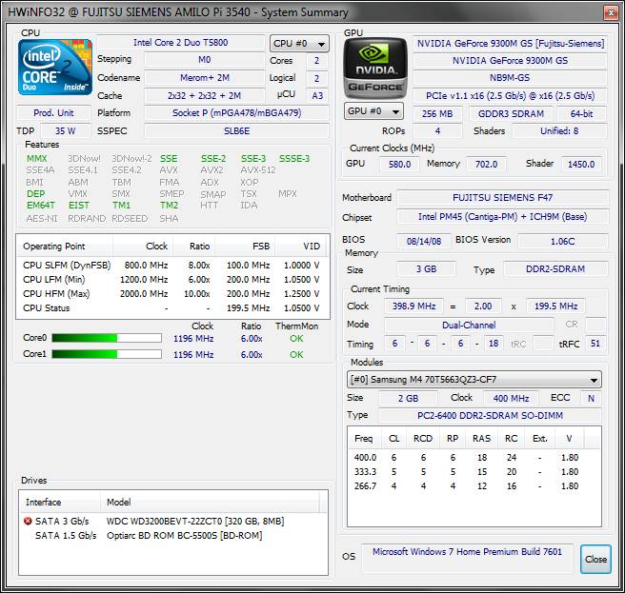Image resolution: width=625 pixels, height=593 pixels.
Task: Click the Core1 clock 1196 MHz value
Action: [193, 354]
